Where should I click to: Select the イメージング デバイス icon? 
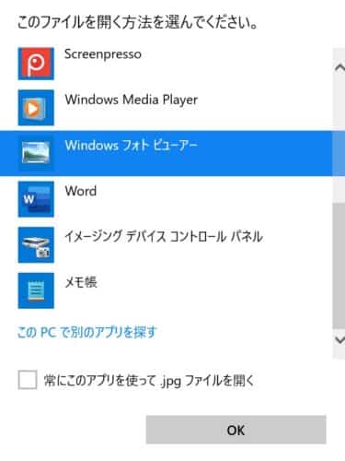36,245
